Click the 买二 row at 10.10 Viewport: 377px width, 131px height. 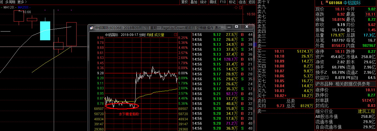pos(285,56)
